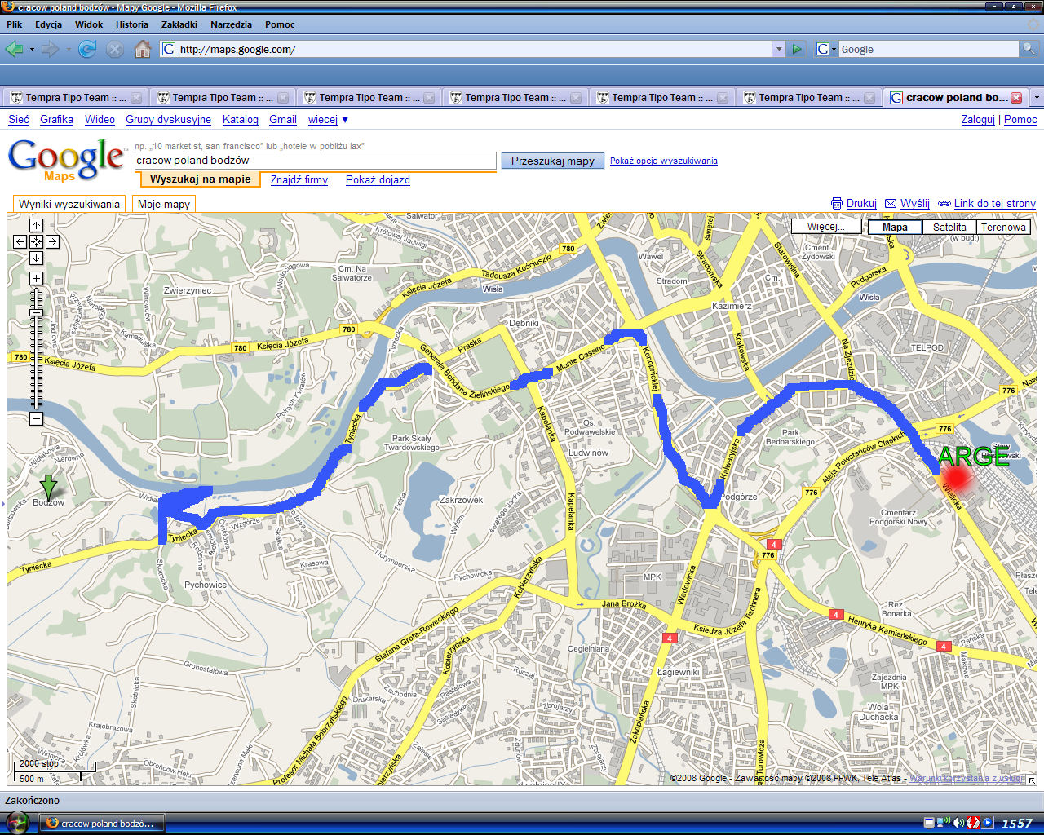
Task: Go to the Firefox Home page
Action: [x=143, y=49]
